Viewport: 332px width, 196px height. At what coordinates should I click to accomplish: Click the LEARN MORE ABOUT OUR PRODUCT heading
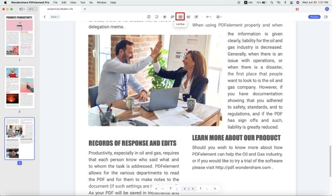point(236,138)
